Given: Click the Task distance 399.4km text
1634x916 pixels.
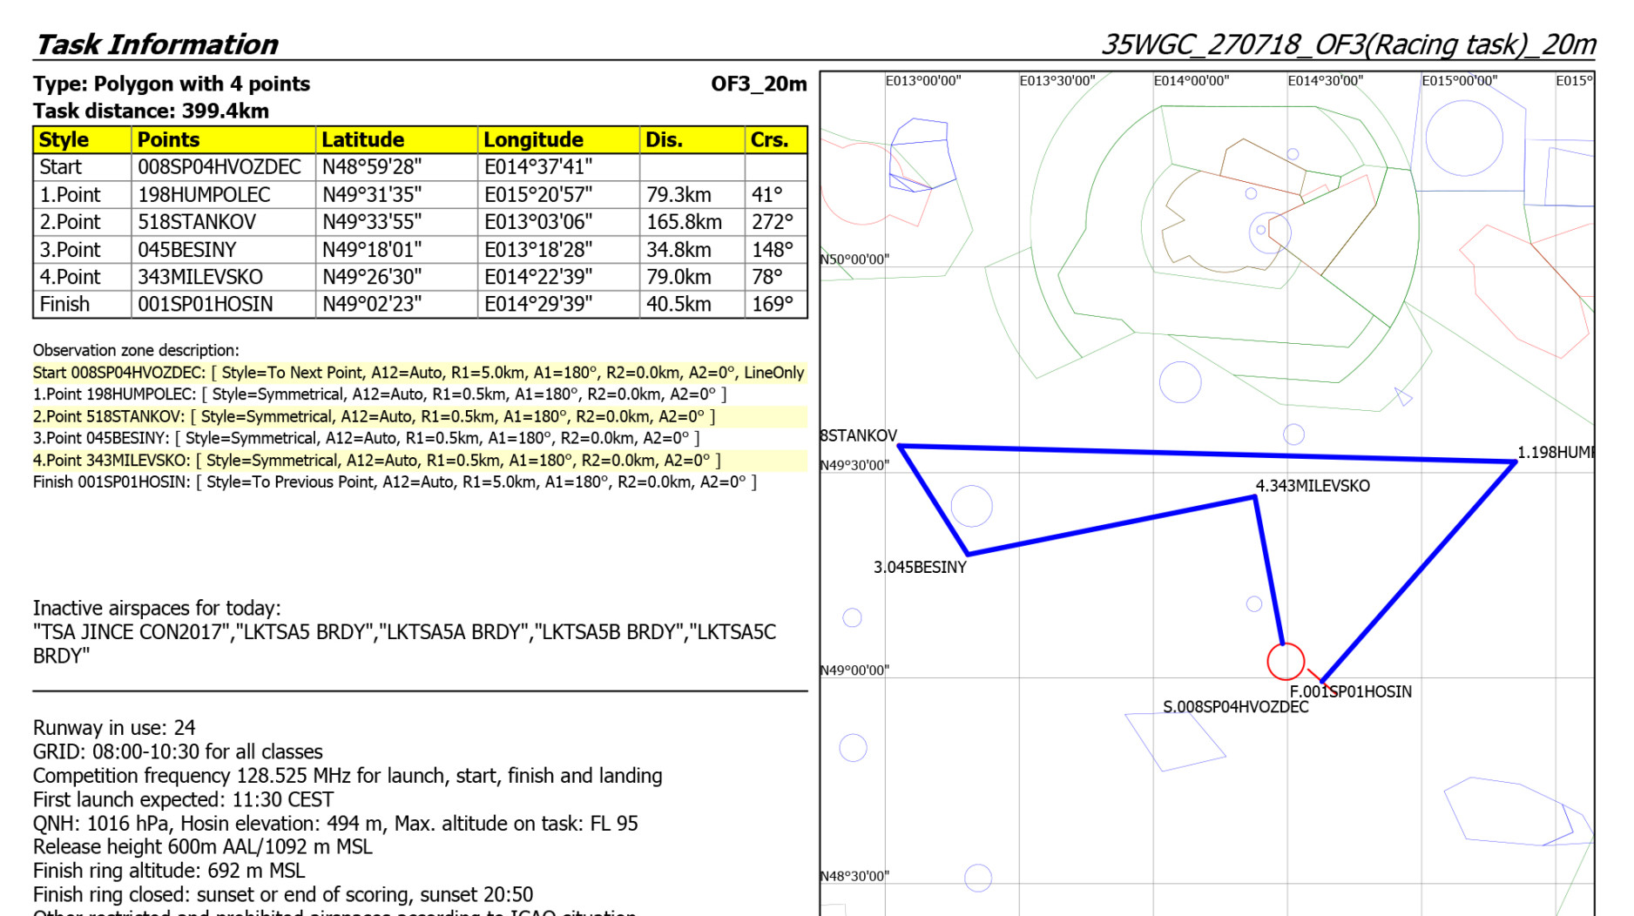Looking at the screenshot, I should pos(151,111).
